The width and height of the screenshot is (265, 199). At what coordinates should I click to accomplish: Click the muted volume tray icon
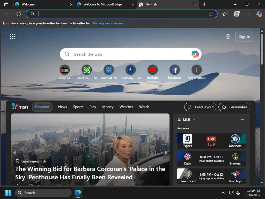click(x=238, y=193)
